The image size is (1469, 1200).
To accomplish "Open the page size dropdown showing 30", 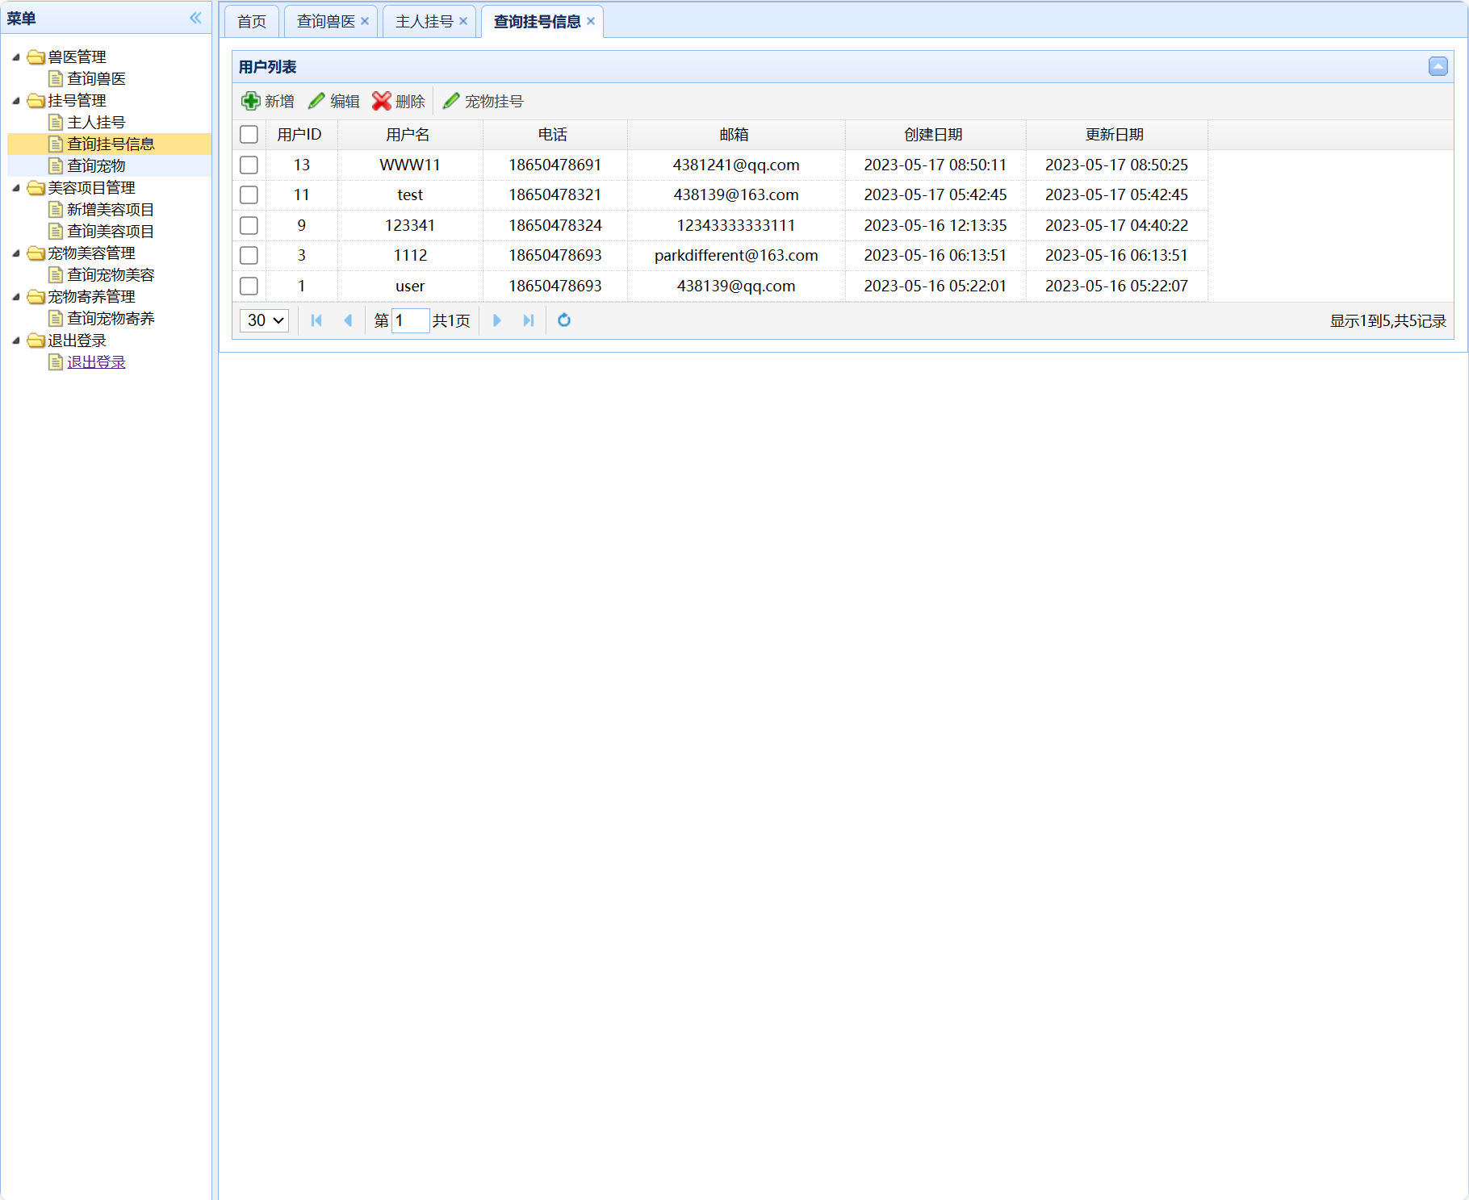I will click(x=265, y=320).
